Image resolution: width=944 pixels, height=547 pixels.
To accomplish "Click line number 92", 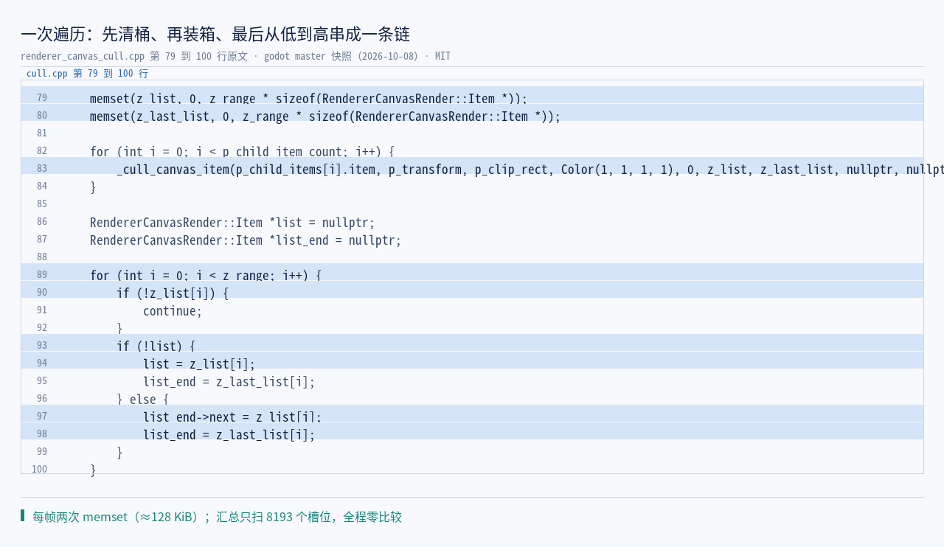I will tap(41, 328).
